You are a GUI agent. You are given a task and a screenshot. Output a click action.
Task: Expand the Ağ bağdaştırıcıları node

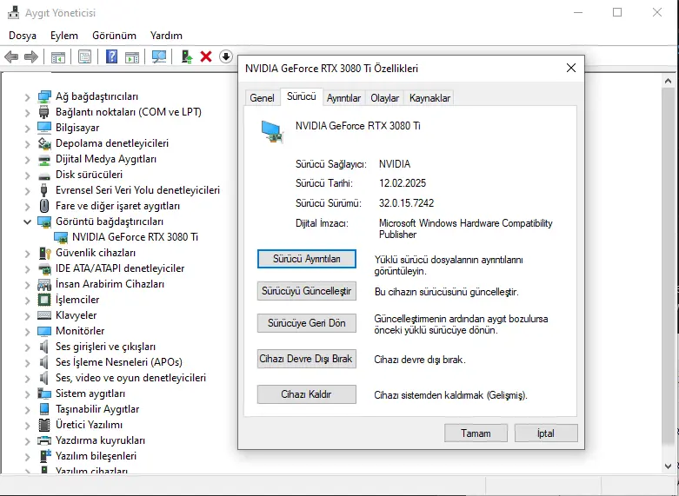click(x=27, y=97)
